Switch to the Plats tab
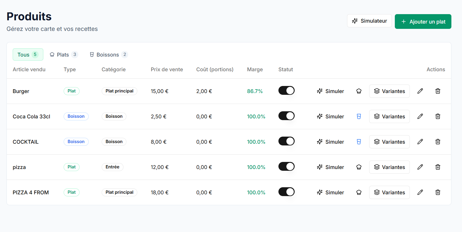The image size is (462, 232). click(63, 54)
